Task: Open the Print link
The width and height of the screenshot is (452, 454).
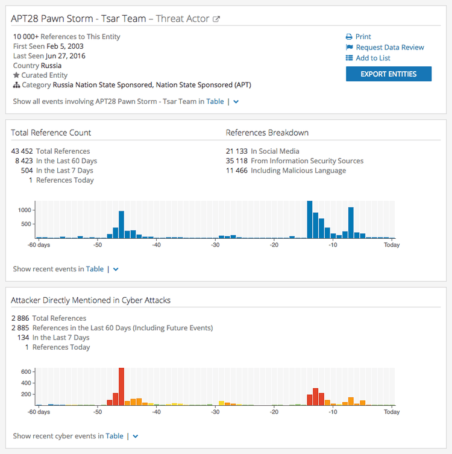Action: coord(363,37)
